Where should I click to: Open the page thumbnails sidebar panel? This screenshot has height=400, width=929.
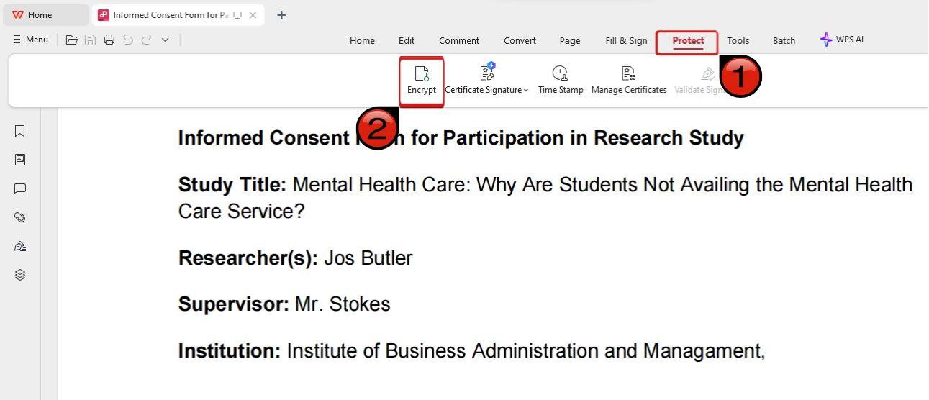(20, 160)
